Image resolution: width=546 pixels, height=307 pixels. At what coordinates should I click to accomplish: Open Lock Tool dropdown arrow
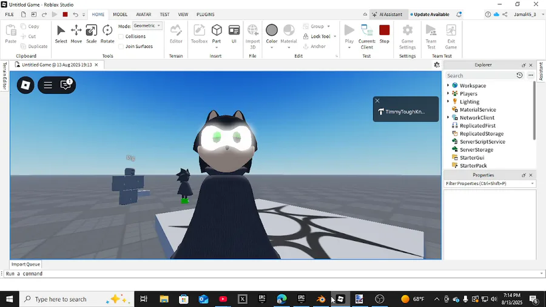tap(335, 36)
